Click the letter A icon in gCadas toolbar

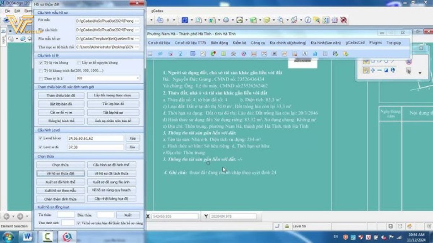pyautogui.click(x=305, y=54)
